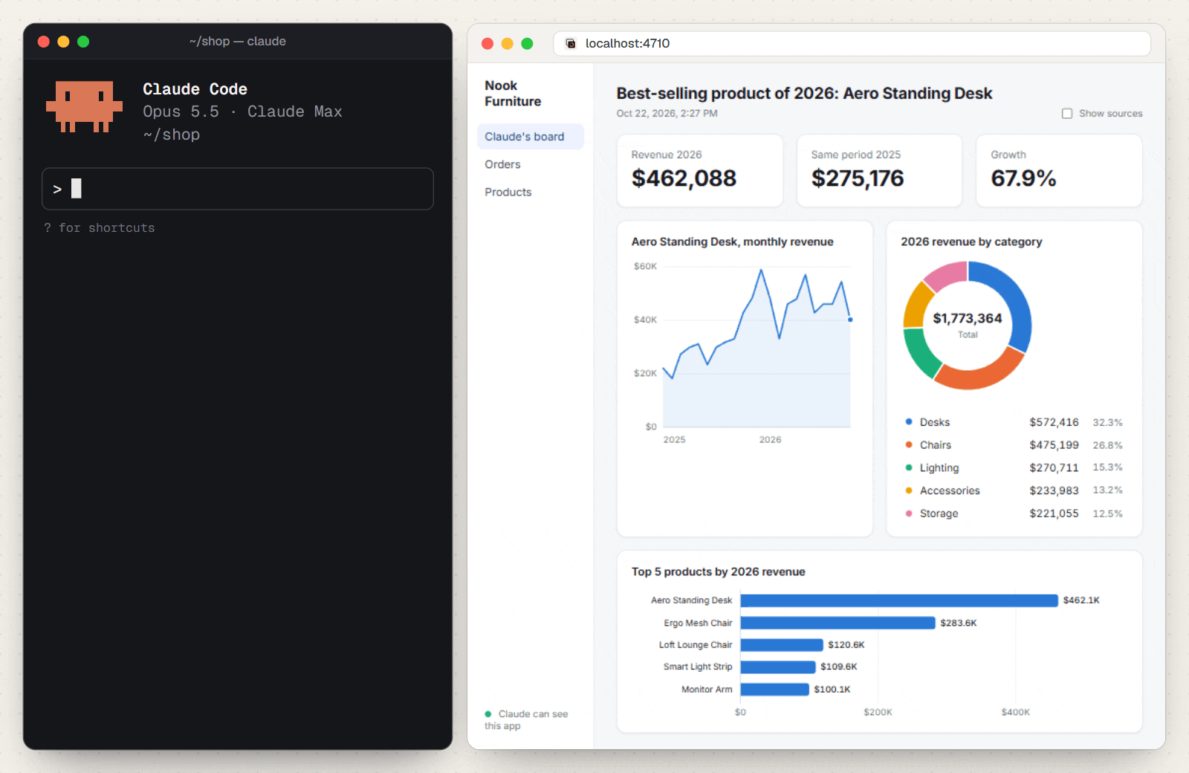Click the last data point on revenue line chart
Screen dimensions: 1189x773
coord(850,320)
